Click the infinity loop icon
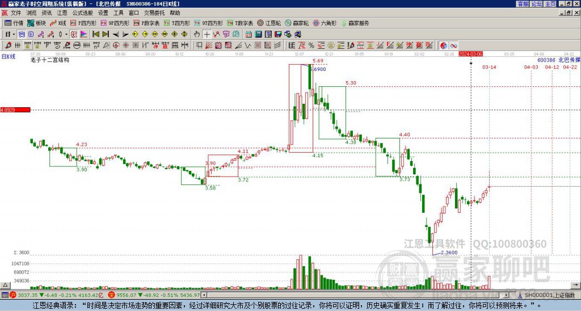581x311 pixels. tap(453, 45)
